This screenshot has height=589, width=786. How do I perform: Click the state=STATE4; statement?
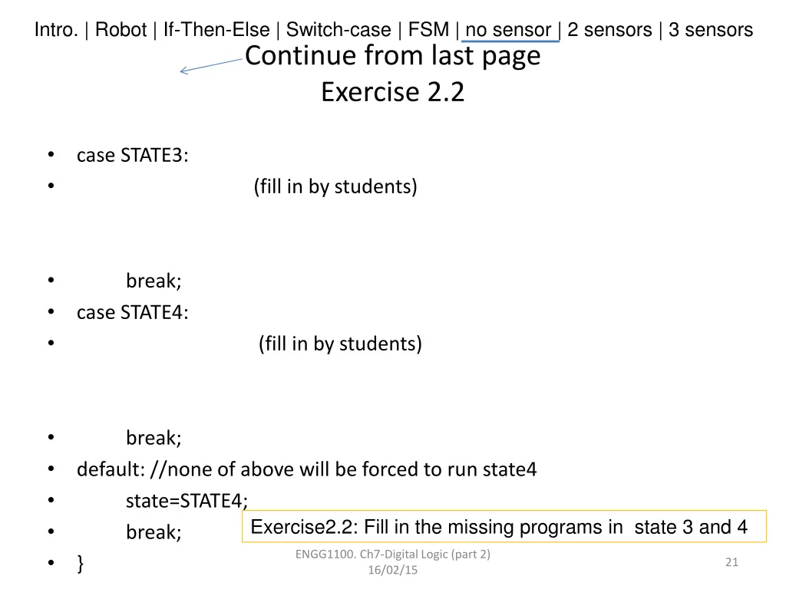[187, 501]
